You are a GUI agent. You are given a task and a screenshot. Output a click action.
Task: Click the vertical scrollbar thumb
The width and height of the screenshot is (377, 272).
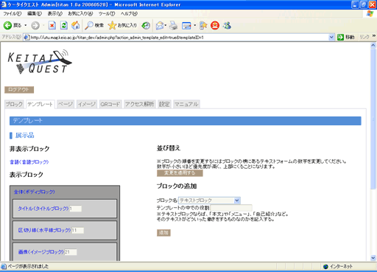click(x=373, y=119)
